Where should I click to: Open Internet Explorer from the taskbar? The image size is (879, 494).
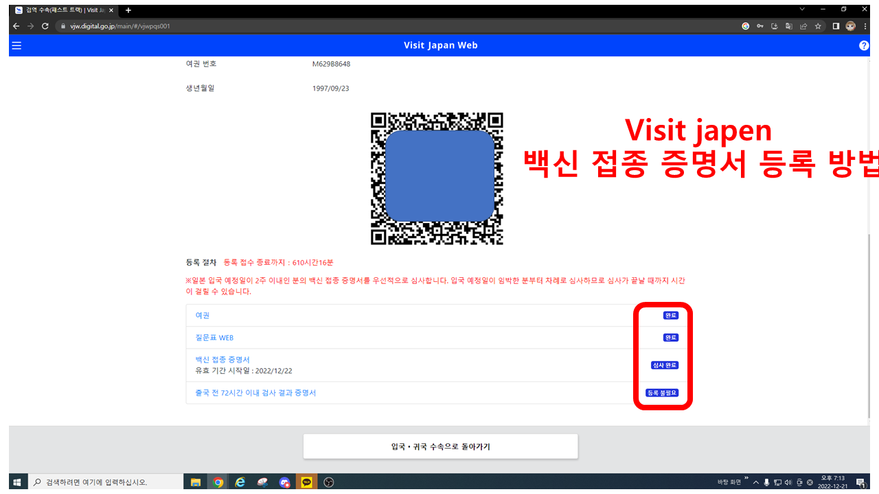[x=240, y=482]
